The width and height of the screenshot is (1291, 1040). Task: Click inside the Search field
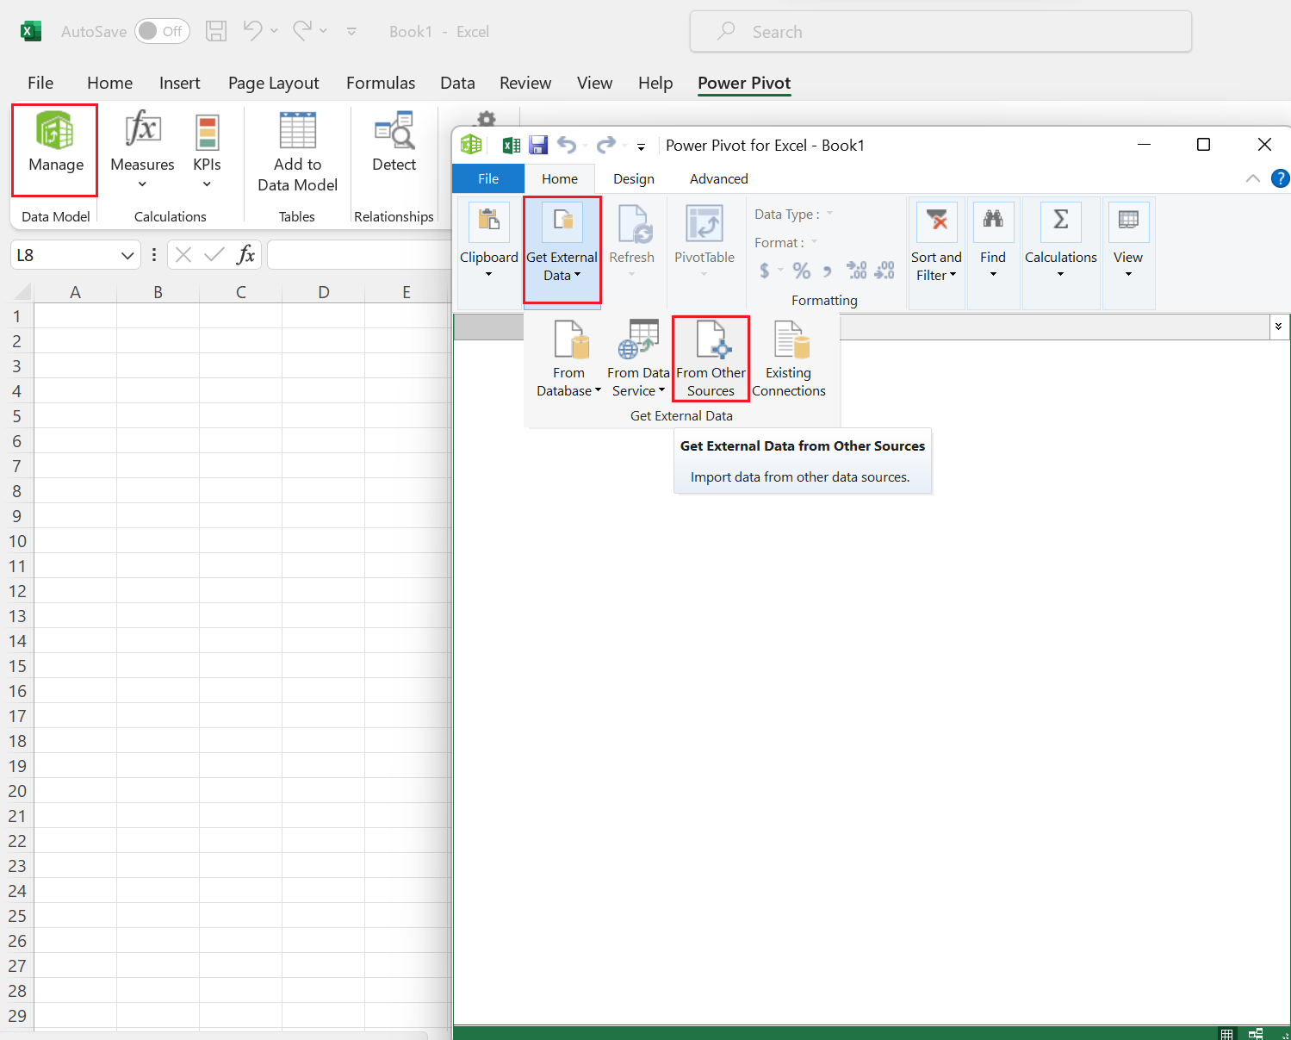(x=940, y=31)
